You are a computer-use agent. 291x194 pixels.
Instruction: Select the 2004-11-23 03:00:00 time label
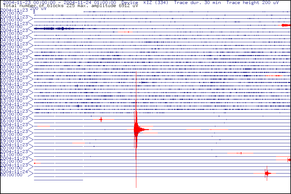click(14, 32)
